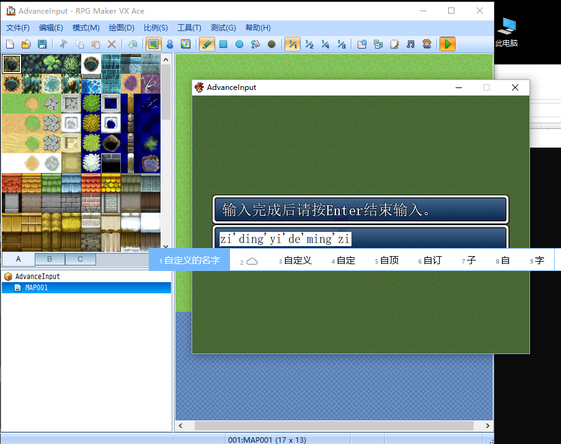Screen dimensions: 561x444
Task: Click the Undo toolbar icon
Action: (x=133, y=44)
